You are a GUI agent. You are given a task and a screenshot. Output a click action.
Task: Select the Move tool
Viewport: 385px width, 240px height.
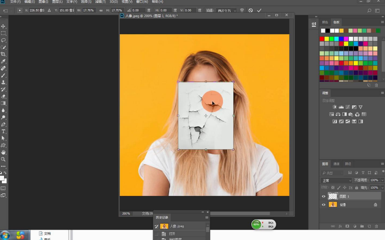pyautogui.click(x=3, y=26)
